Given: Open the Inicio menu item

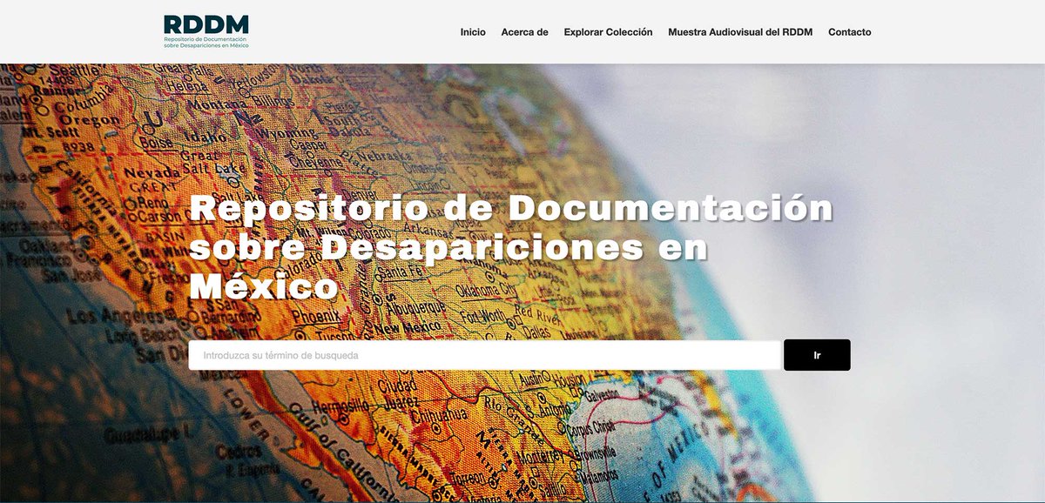Looking at the screenshot, I should 473,32.
